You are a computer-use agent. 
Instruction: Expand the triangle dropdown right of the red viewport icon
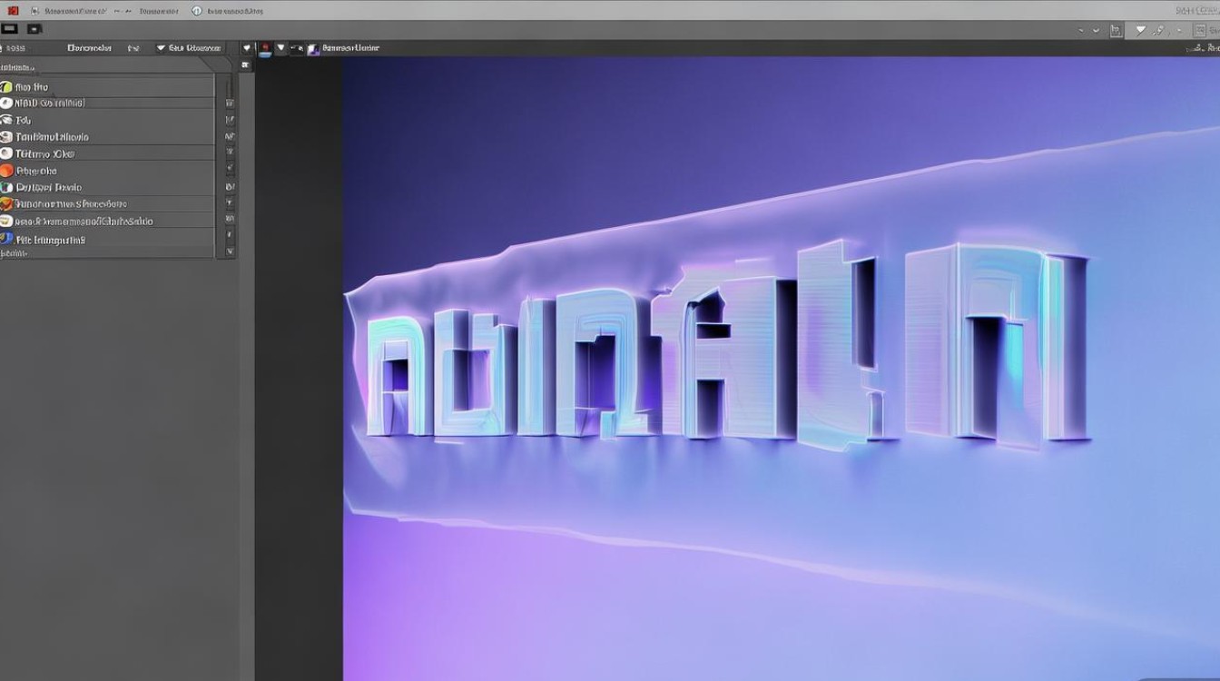280,48
